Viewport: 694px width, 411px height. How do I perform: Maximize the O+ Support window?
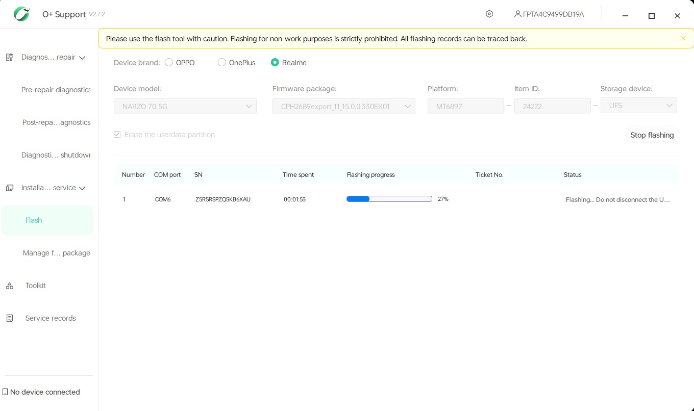point(652,16)
